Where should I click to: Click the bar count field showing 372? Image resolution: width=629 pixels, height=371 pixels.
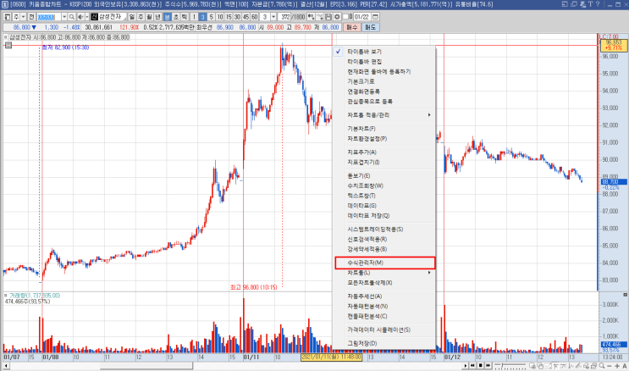coord(284,17)
